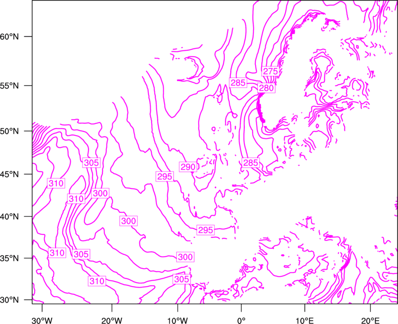Image resolution: width=398 pixels, height=324 pixels.
Task: Click the 30°W longitude axis label
Action: [x=42, y=321]
